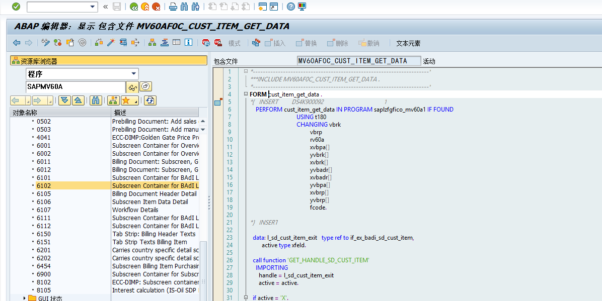Image resolution: width=602 pixels, height=301 pixels.
Task: Open the left navigation history arrow dropdown
Action: tap(28, 101)
